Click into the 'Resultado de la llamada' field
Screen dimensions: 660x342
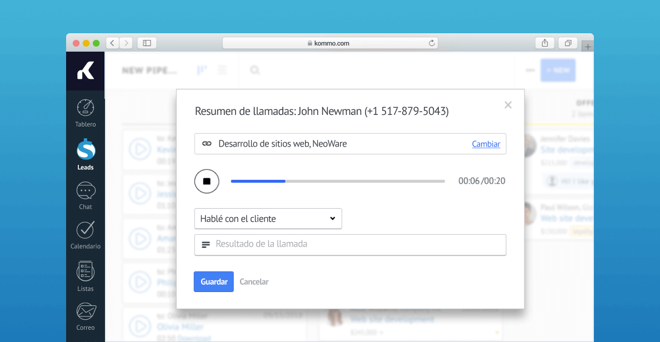tap(350, 245)
